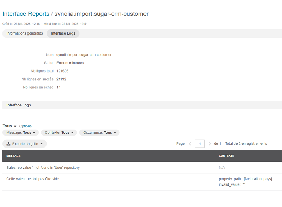Focus the page number input field

click(x=200, y=144)
